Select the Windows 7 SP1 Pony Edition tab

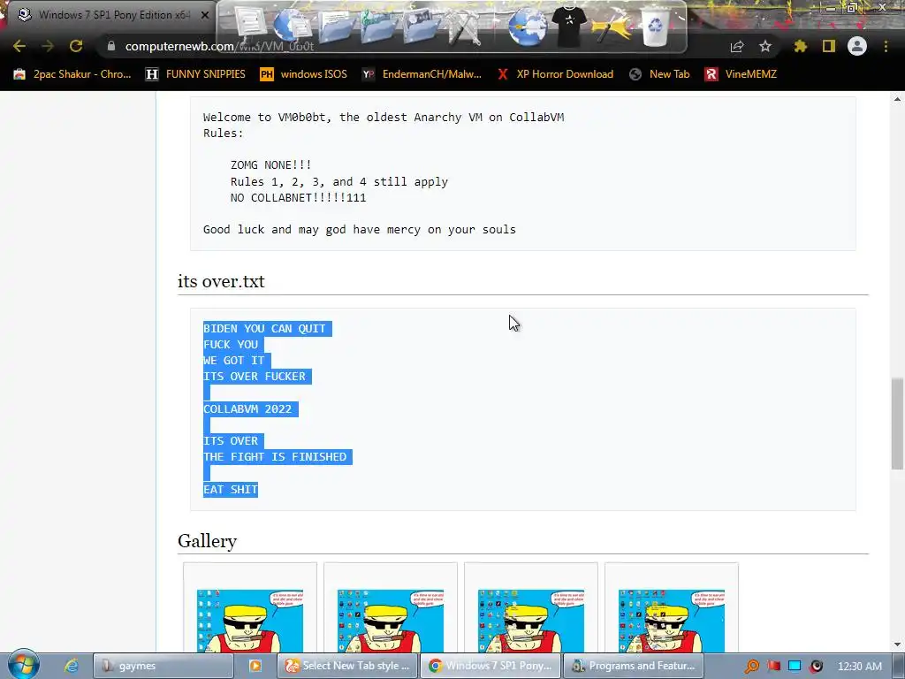point(113,15)
